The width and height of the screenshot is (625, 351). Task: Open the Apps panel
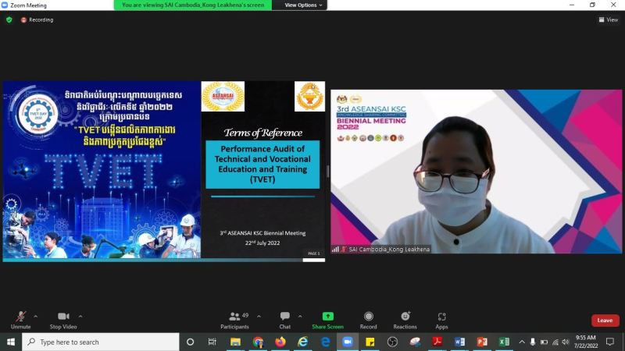[441, 318]
